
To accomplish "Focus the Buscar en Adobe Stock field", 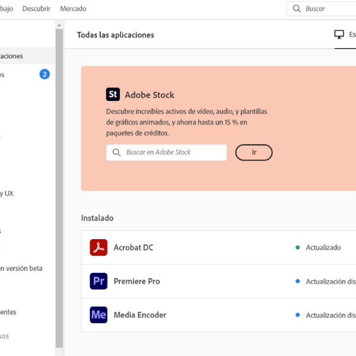I will (166, 152).
